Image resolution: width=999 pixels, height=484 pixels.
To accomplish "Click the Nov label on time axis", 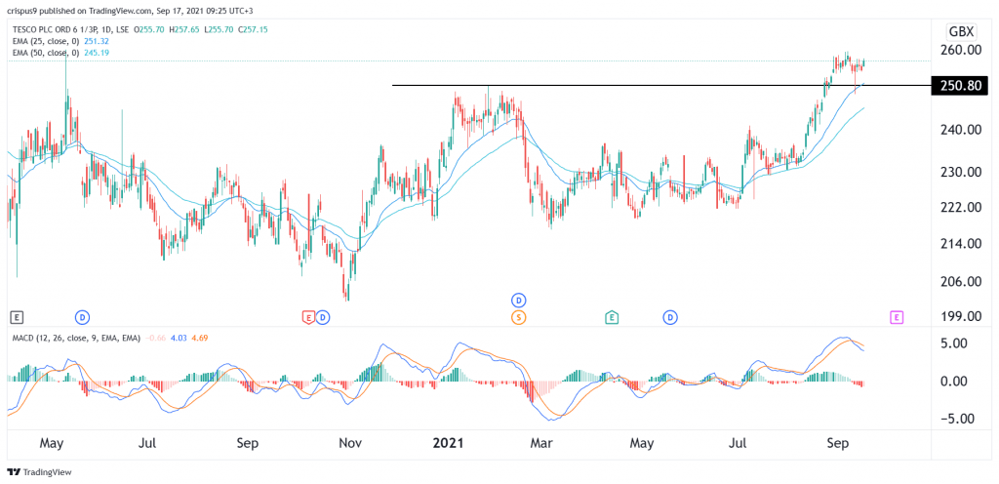I will 351,443.
